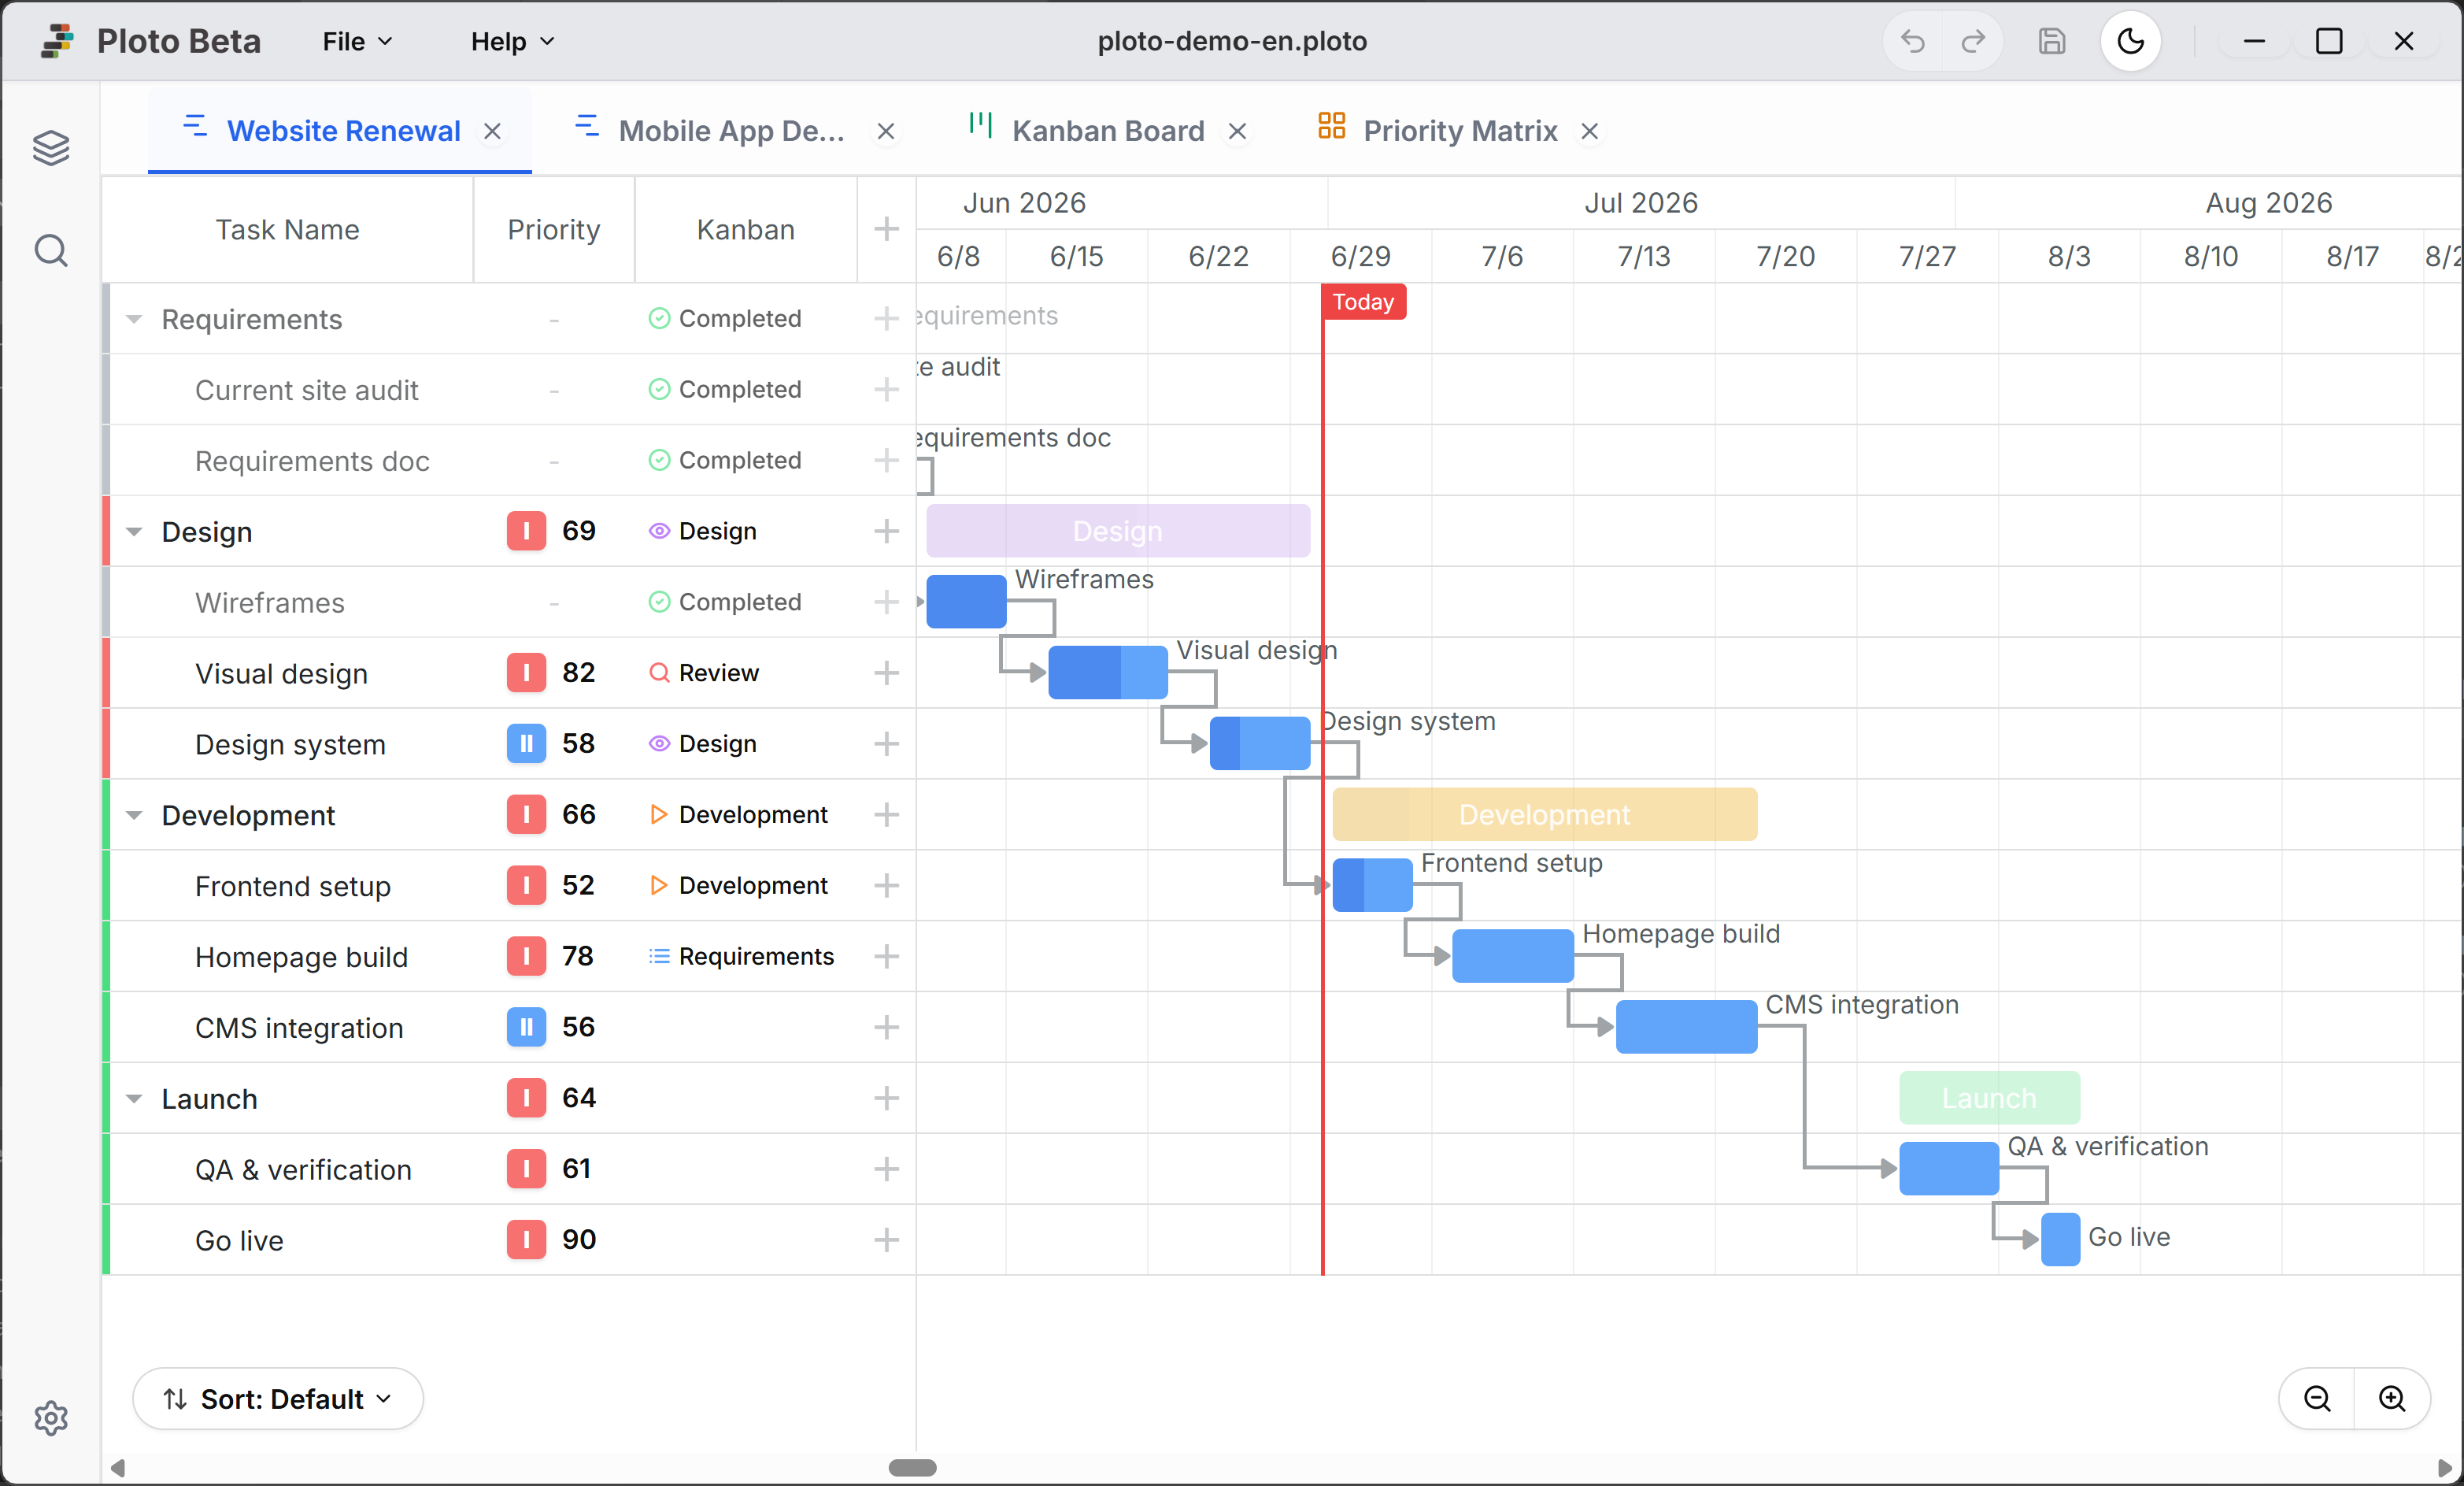Screen dimensions: 2464x1486
Task: Click the Kanban column header
Action: pyautogui.click(x=745, y=229)
